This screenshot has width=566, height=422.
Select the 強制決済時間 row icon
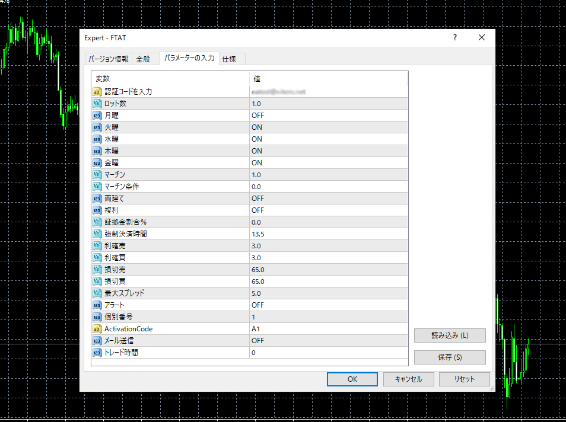(97, 234)
